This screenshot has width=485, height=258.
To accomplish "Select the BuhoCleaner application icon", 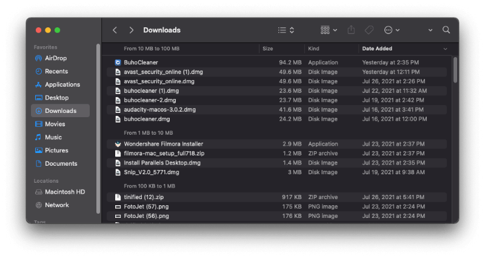I will coord(118,63).
